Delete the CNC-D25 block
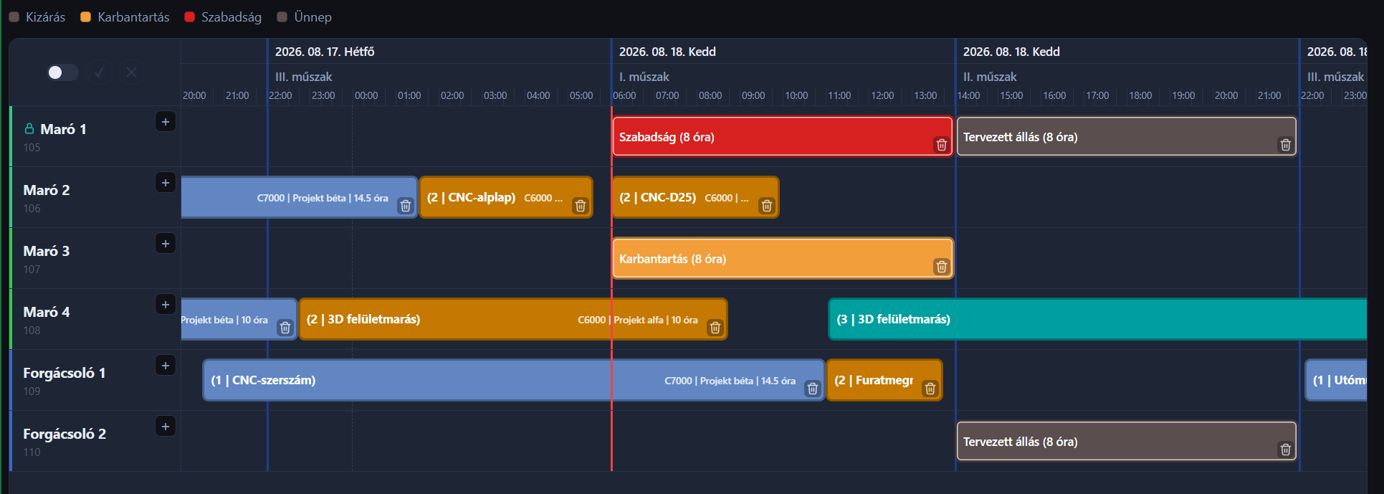This screenshot has width=1384, height=494. pyautogui.click(x=766, y=206)
